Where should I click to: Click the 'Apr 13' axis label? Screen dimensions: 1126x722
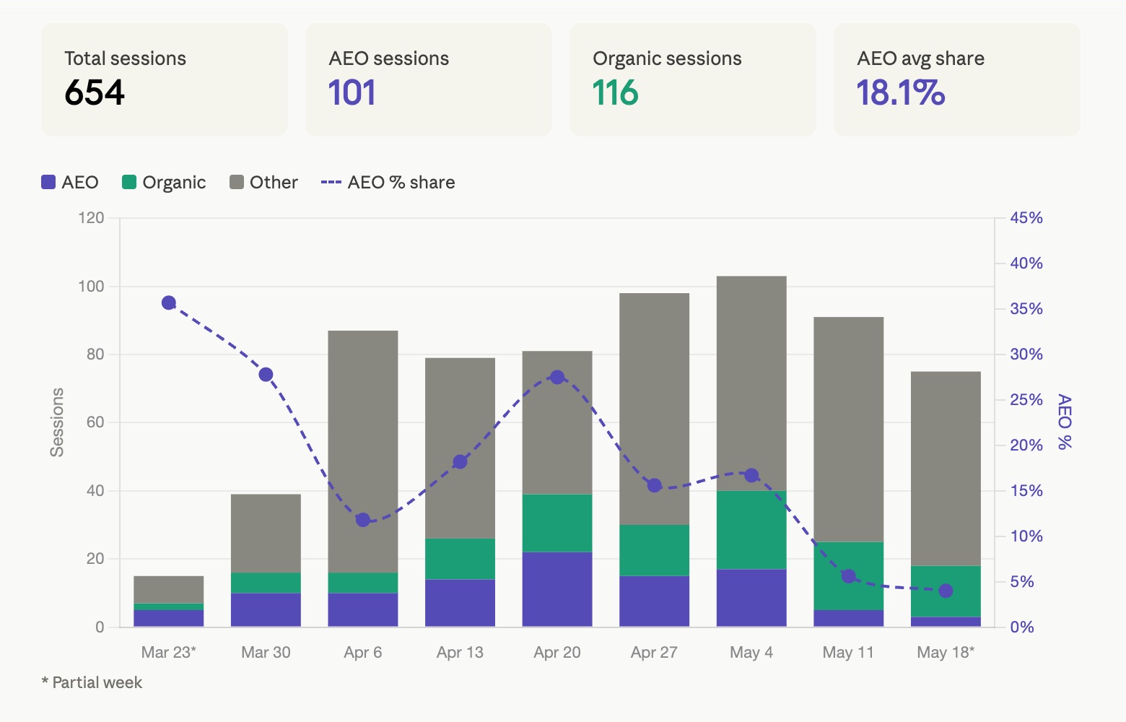coord(460,652)
